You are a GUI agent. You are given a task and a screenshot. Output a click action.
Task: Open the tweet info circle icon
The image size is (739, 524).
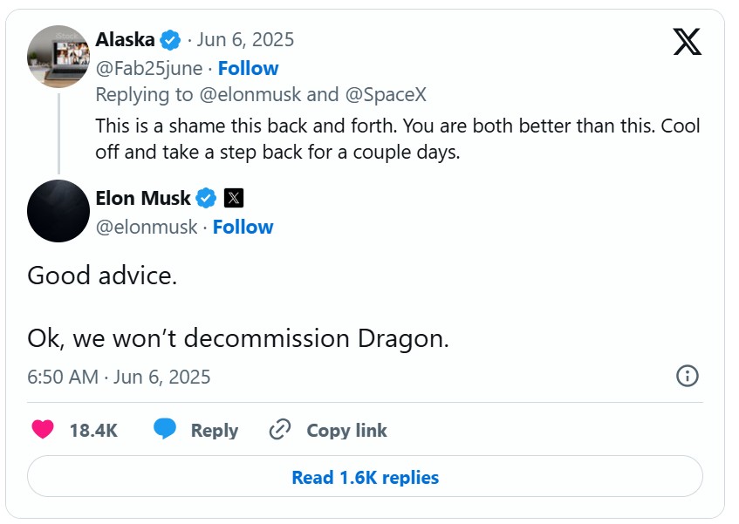click(x=687, y=376)
